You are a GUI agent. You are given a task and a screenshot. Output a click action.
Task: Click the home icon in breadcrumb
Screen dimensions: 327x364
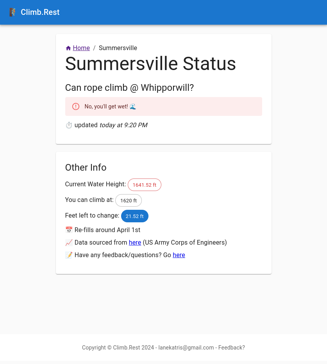68,48
